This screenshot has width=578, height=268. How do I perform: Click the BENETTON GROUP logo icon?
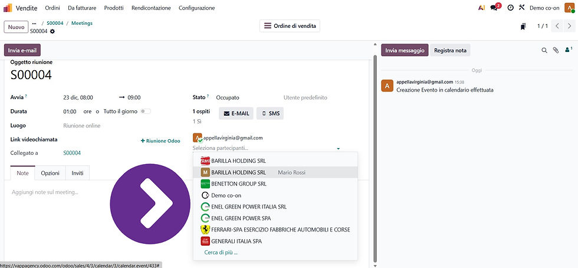tap(205, 184)
